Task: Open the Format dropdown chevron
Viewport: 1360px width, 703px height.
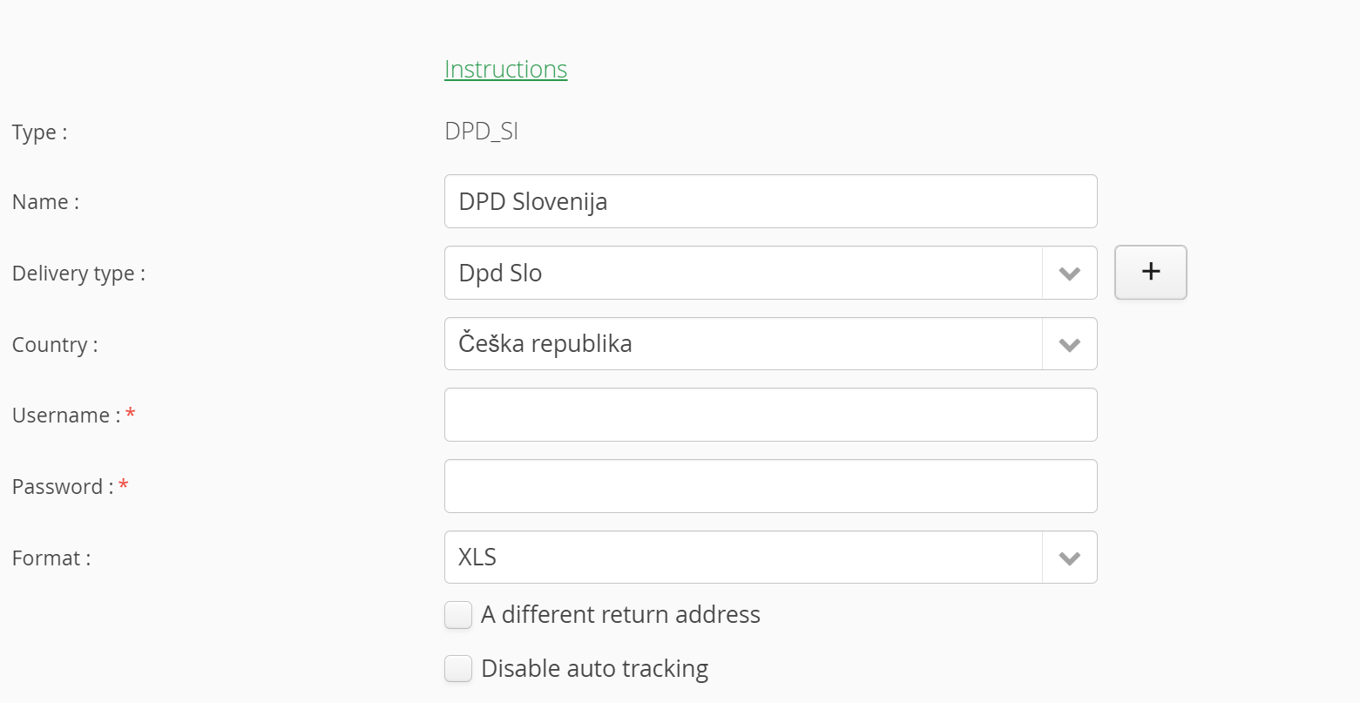Action: tap(1069, 558)
